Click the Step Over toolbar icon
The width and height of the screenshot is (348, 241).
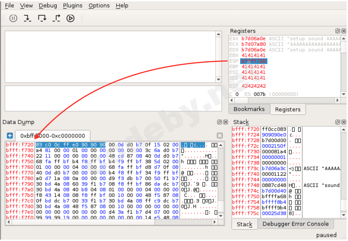click(42, 18)
